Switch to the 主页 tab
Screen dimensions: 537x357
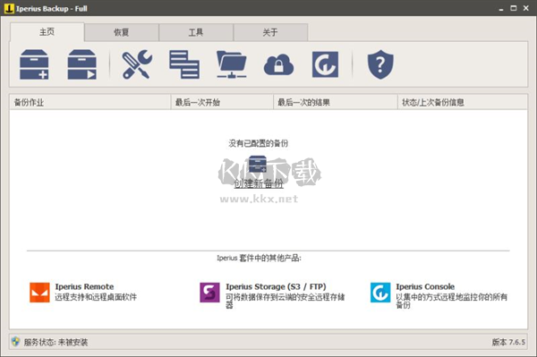click(47, 32)
